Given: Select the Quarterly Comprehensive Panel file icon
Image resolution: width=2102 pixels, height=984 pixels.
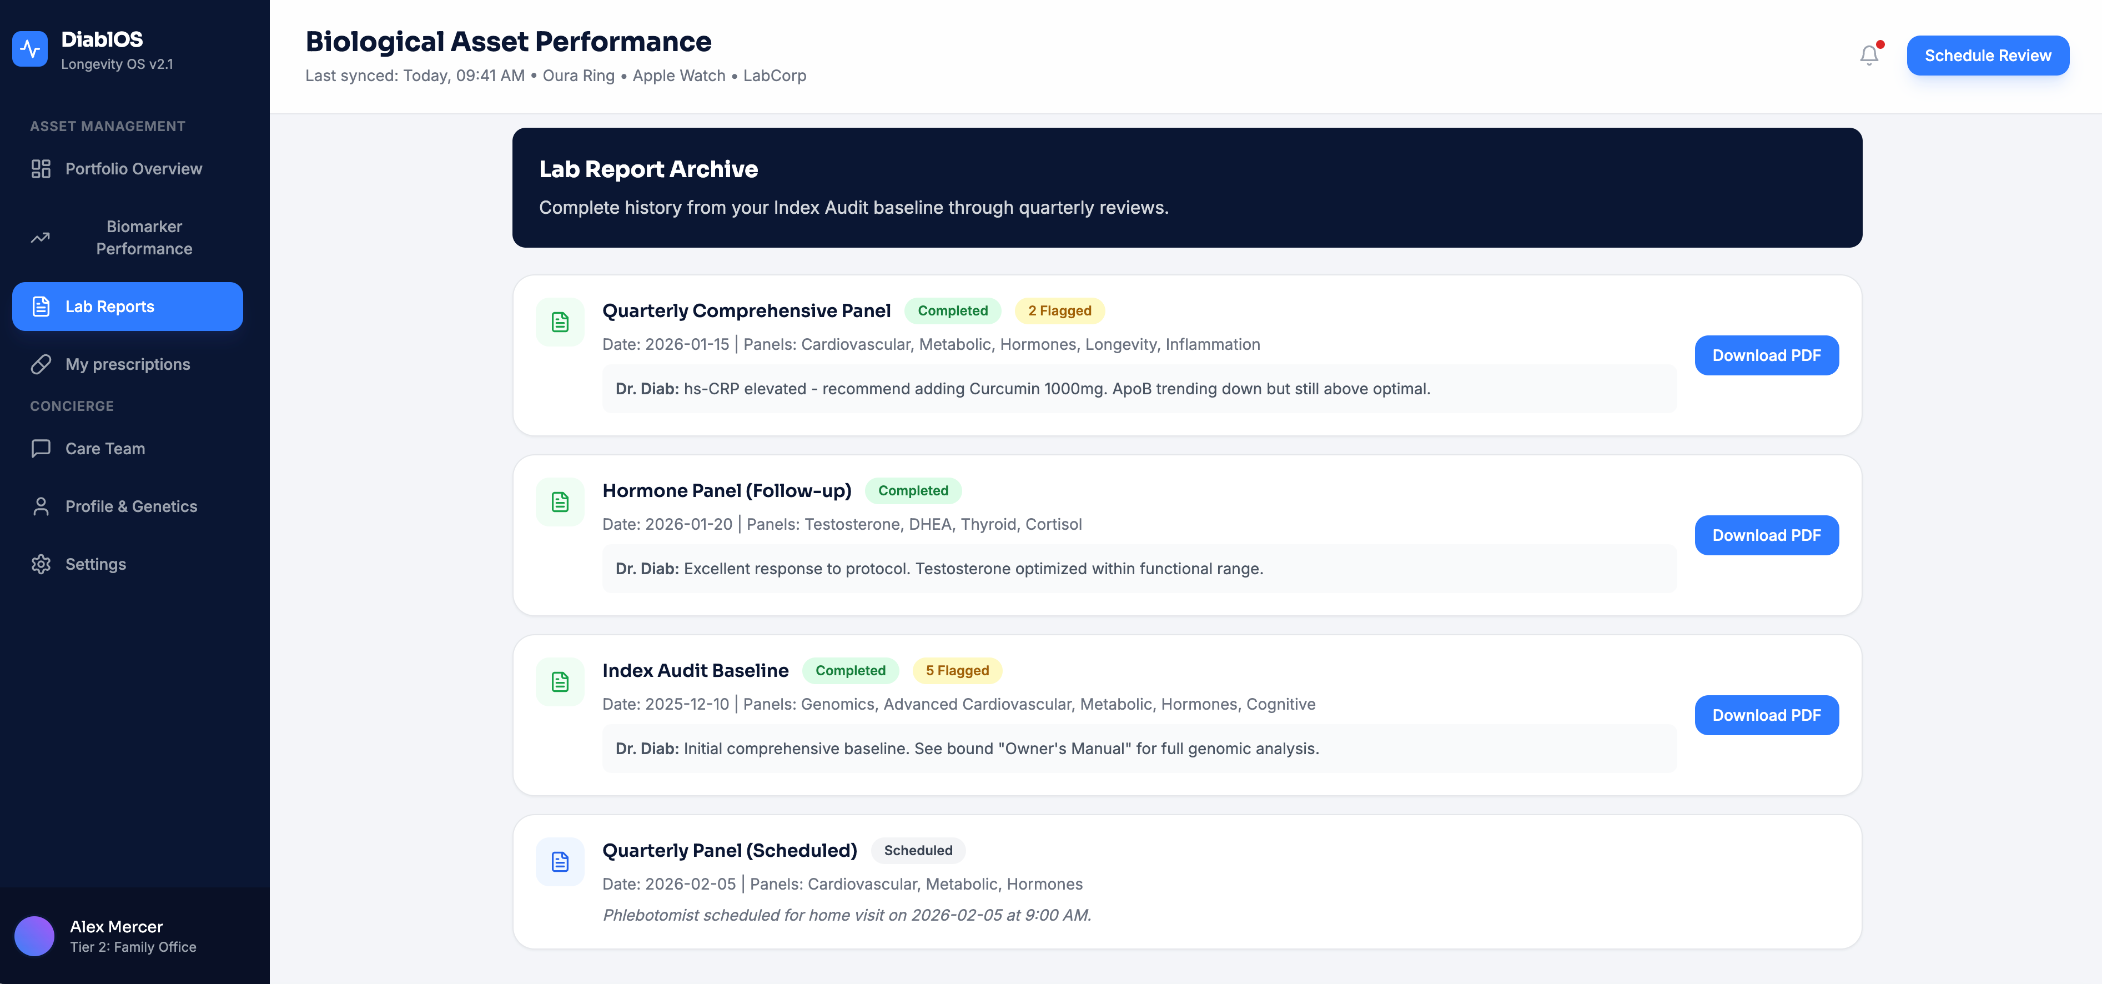Looking at the screenshot, I should click(561, 322).
